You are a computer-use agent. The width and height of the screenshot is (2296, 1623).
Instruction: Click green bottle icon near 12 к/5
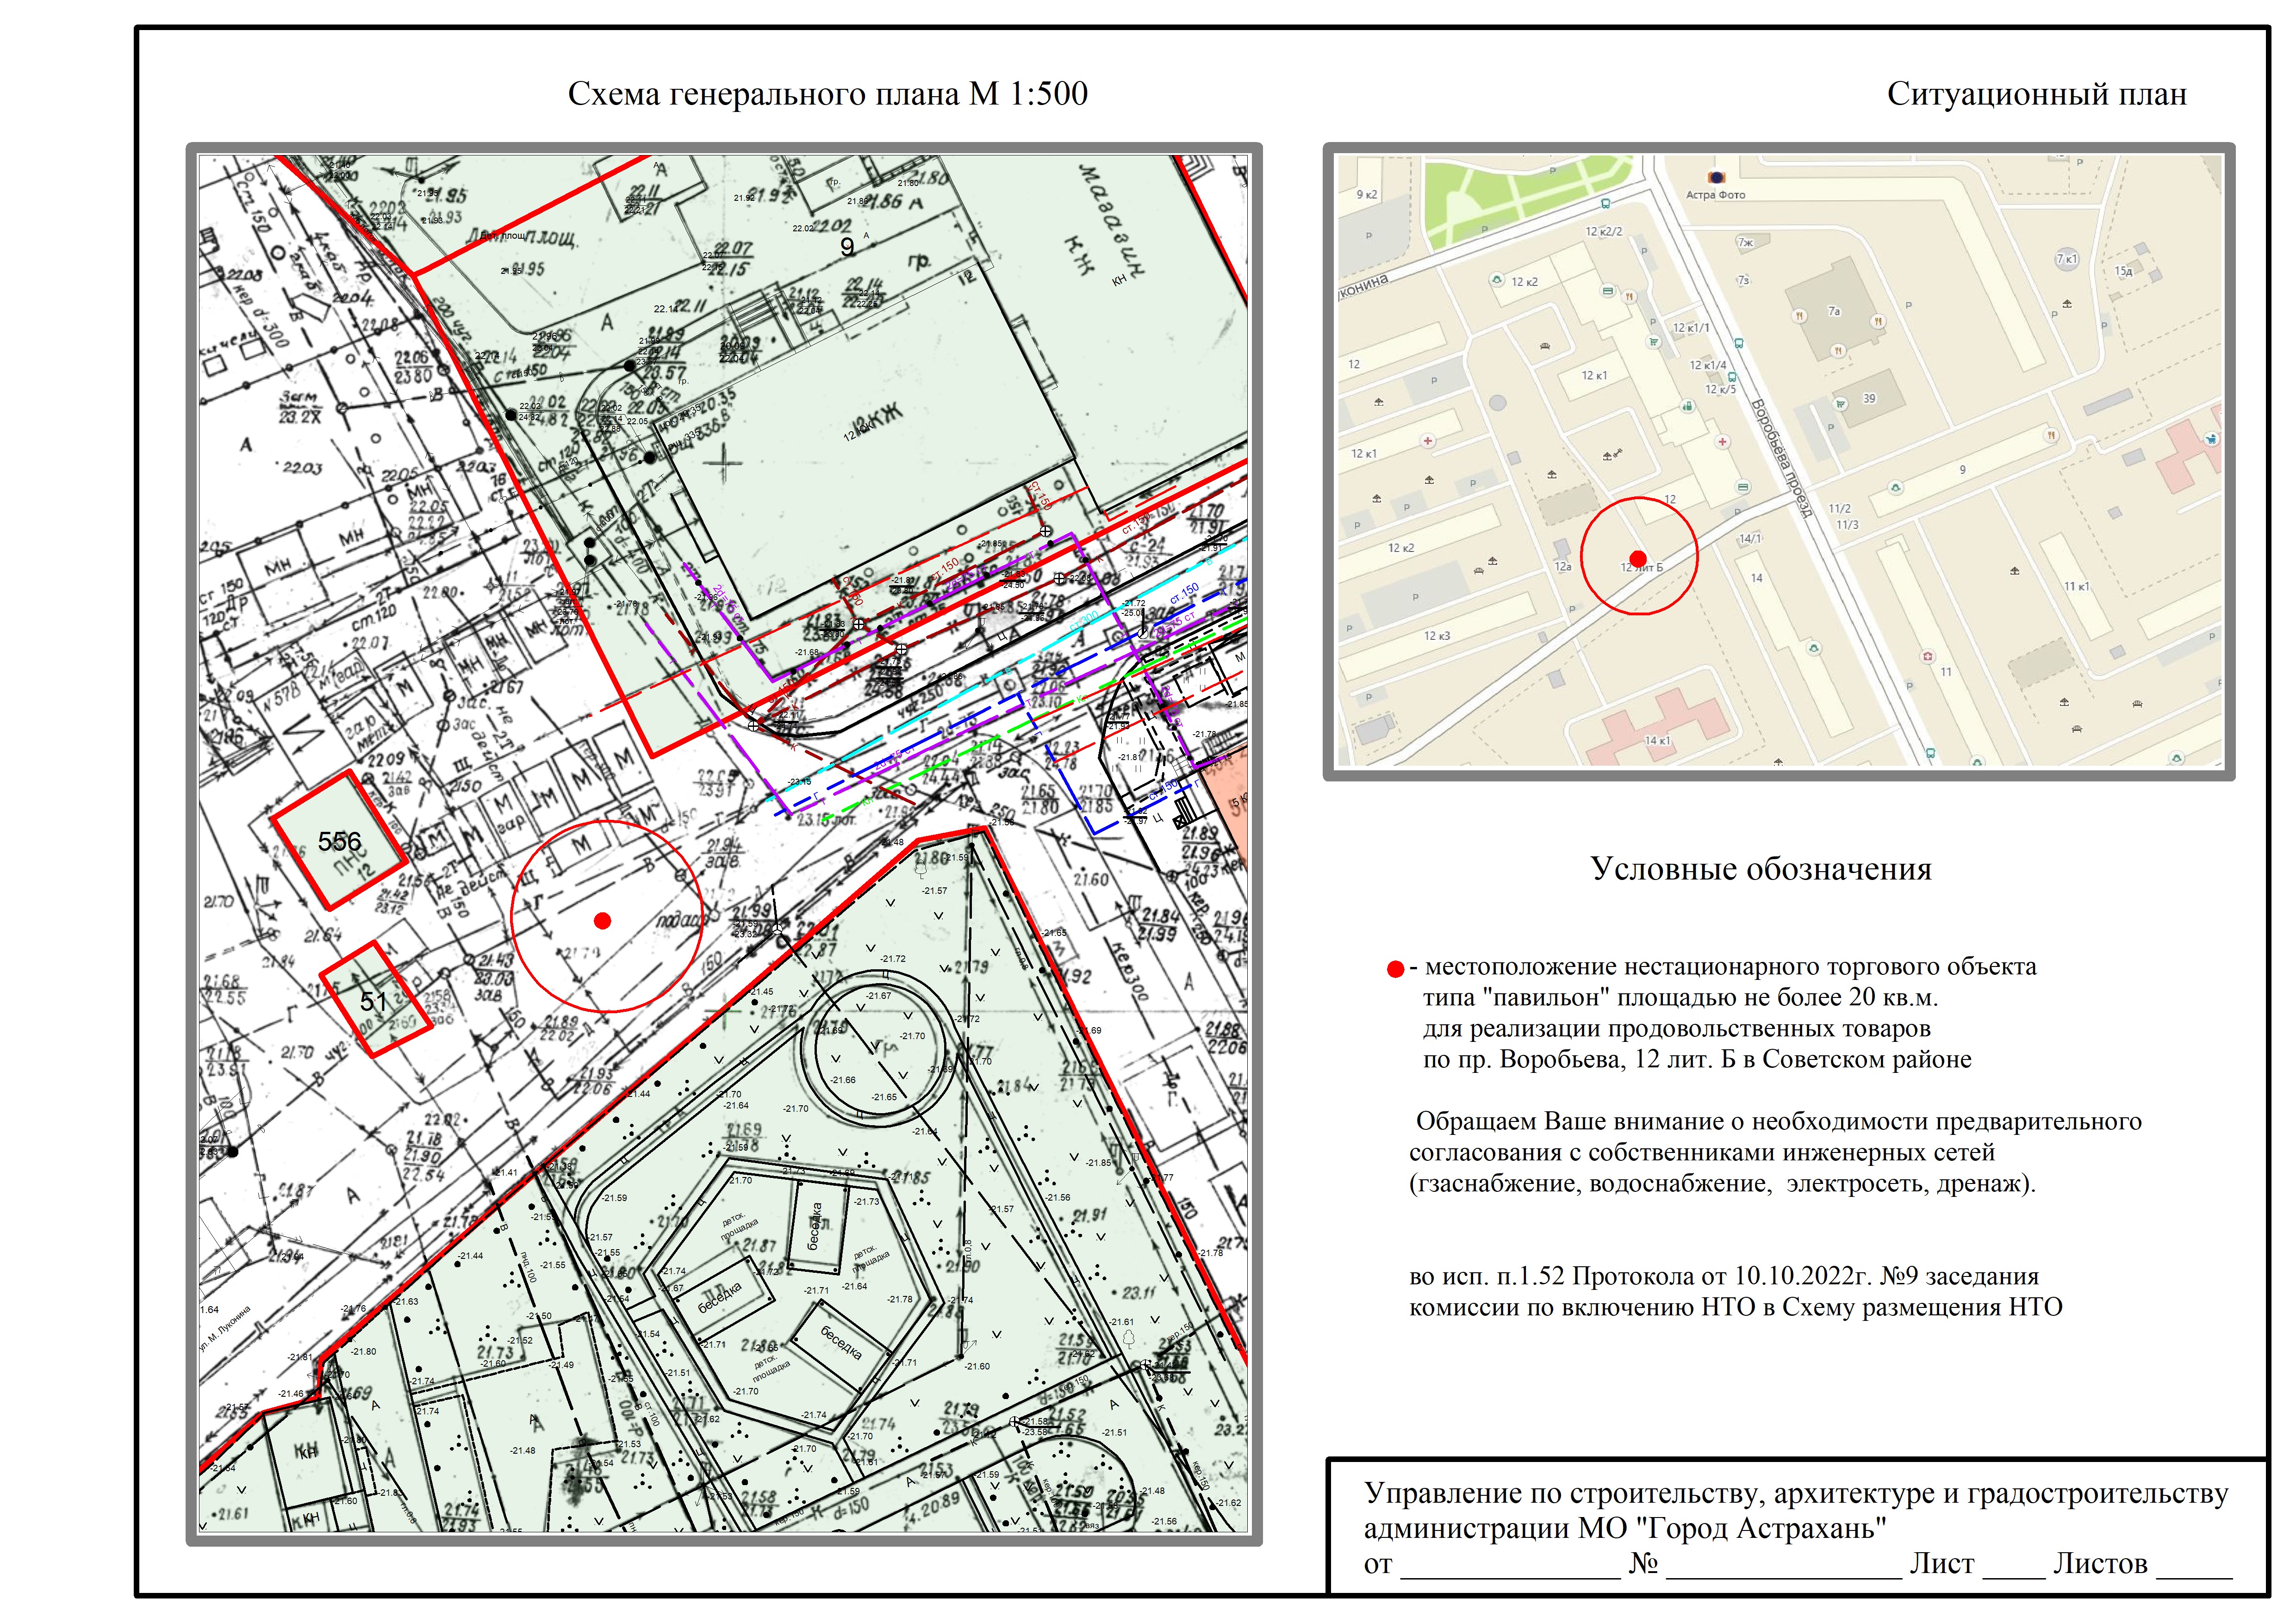coord(1687,406)
